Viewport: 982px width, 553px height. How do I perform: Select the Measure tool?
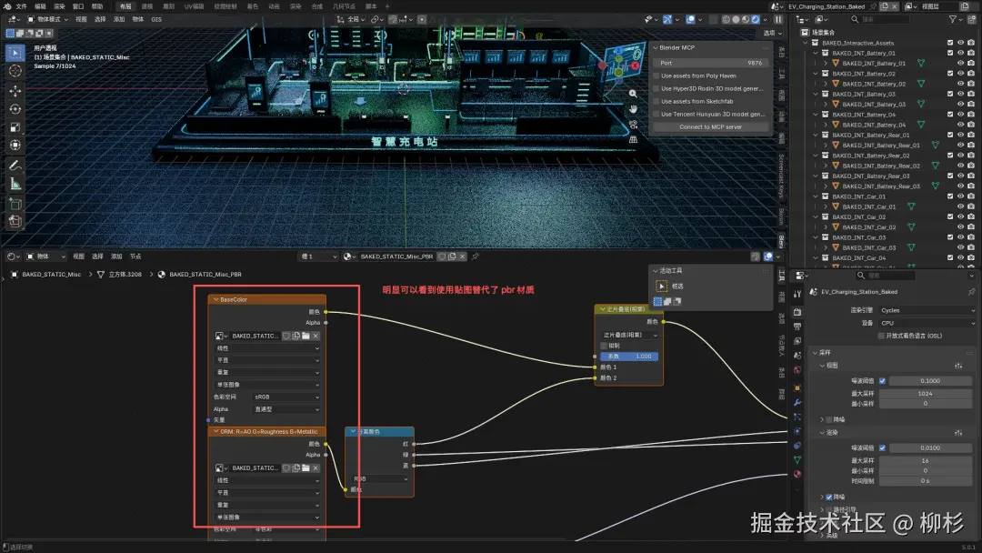[x=15, y=184]
